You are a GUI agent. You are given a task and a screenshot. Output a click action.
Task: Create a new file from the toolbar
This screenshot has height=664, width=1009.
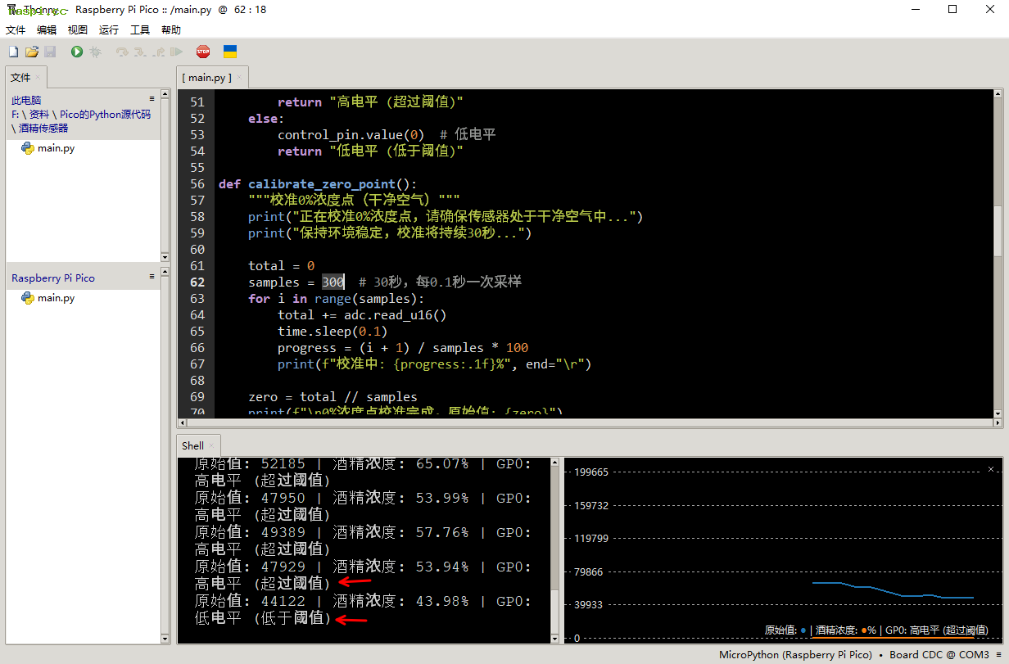point(13,52)
